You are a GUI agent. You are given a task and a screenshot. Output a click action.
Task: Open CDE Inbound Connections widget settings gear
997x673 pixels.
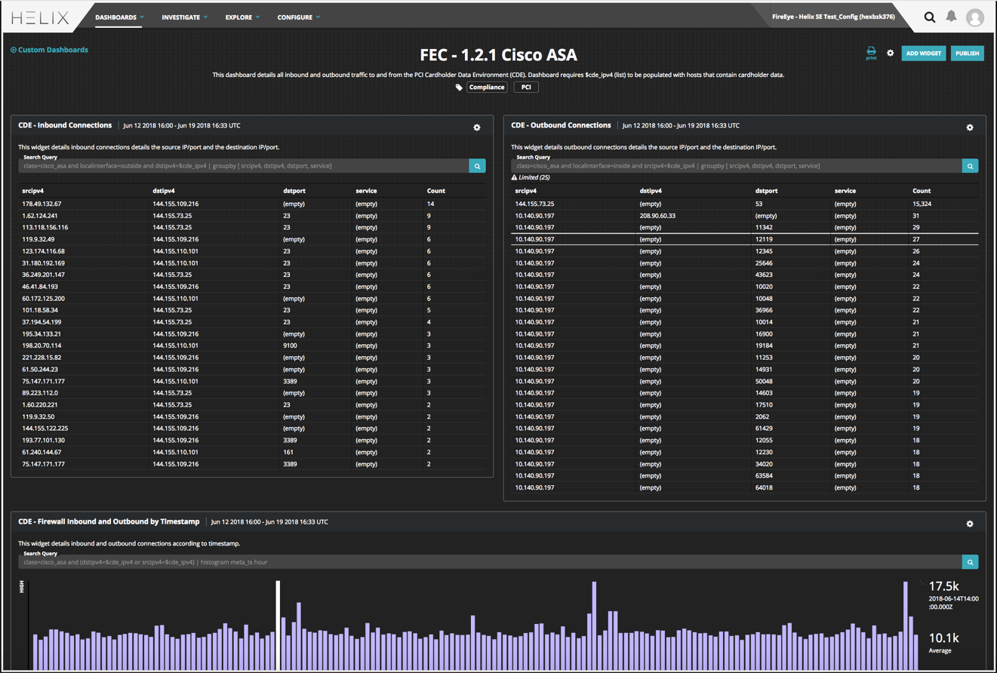(477, 128)
